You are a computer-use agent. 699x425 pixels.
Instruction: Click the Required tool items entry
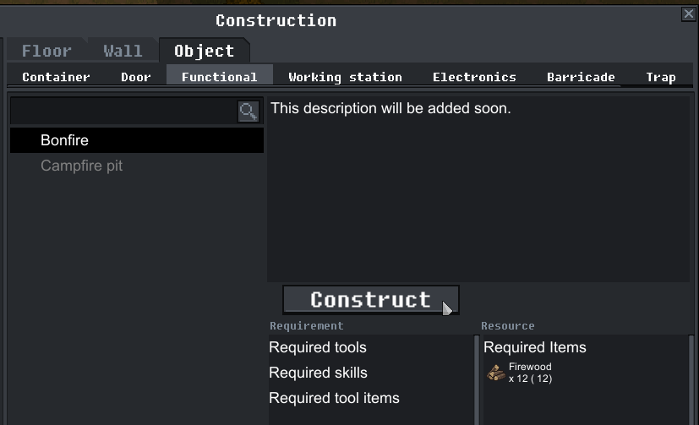pyautogui.click(x=334, y=398)
